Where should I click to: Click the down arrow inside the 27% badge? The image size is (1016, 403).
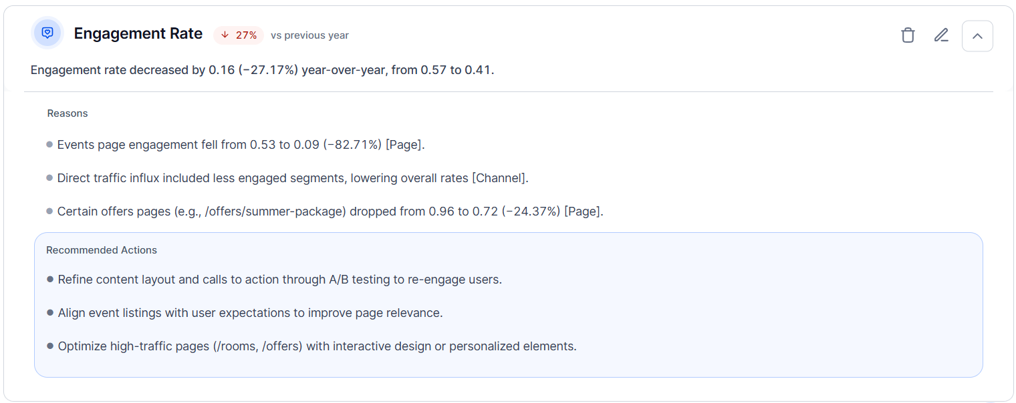[225, 35]
